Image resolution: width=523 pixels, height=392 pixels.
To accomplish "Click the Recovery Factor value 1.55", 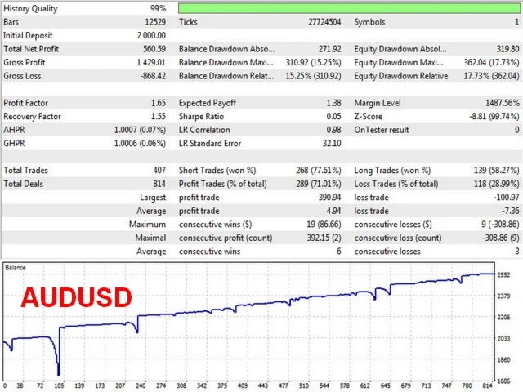I will [x=158, y=116].
